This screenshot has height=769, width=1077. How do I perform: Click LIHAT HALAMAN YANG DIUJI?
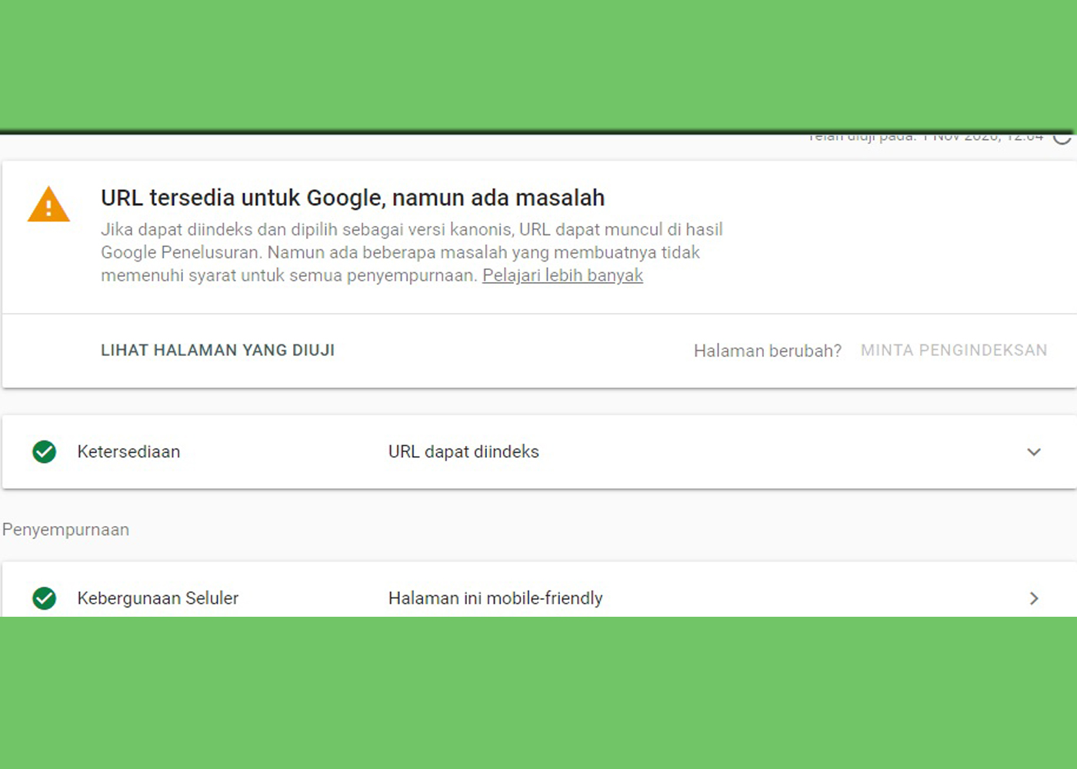pyautogui.click(x=218, y=350)
